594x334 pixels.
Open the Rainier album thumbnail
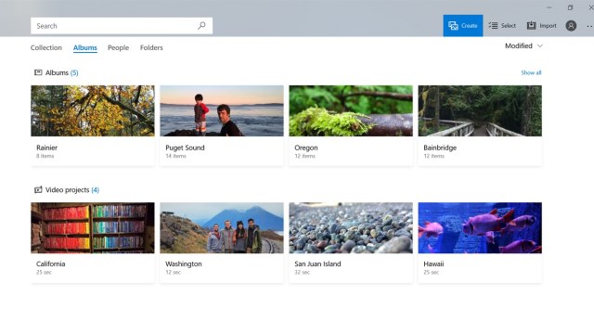coord(93,110)
